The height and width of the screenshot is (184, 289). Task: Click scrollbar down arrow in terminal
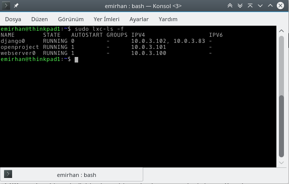click(281, 163)
